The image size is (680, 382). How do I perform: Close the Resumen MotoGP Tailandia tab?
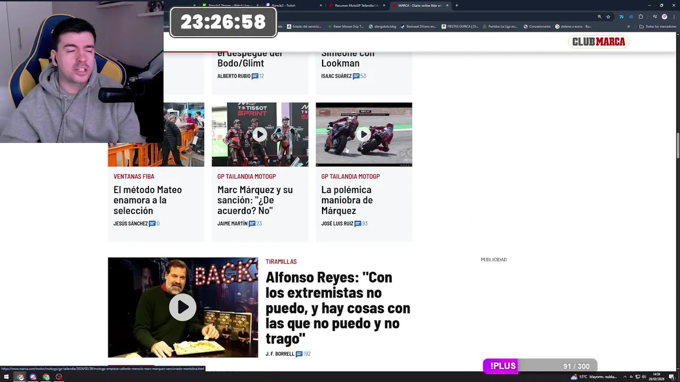click(x=384, y=5)
